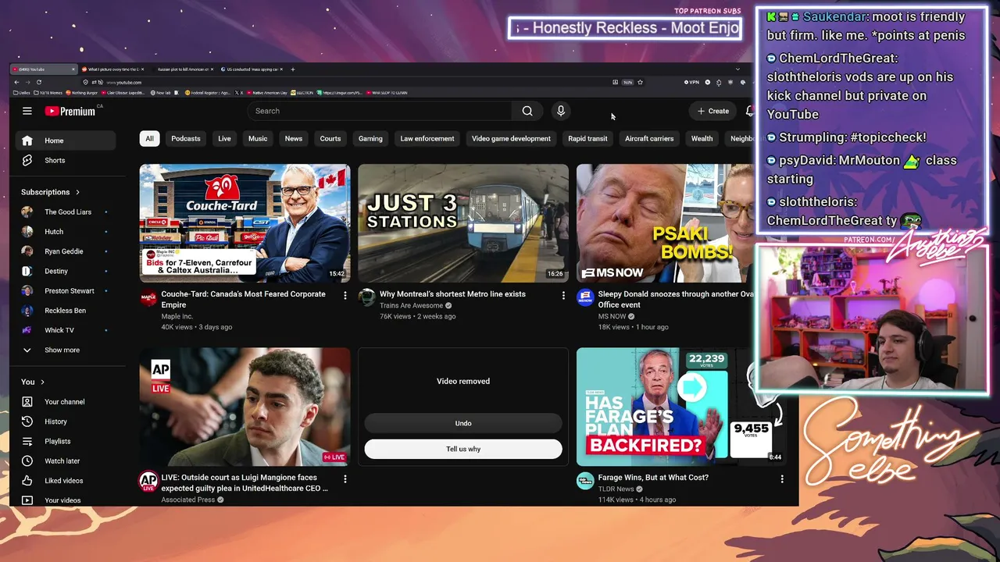Open The Good Liars channel

coord(66,212)
